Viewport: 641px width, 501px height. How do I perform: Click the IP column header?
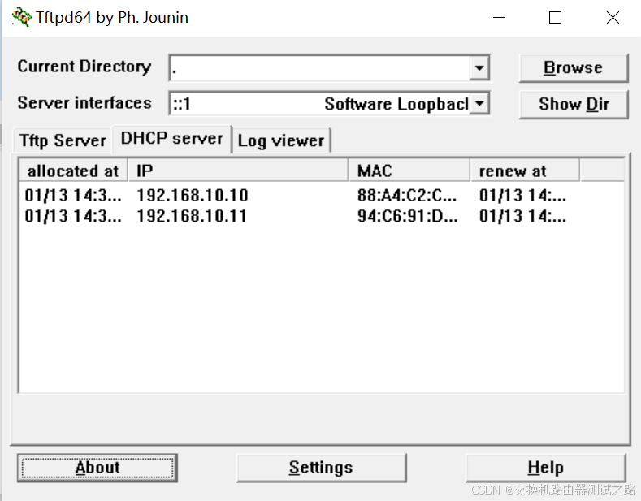[x=238, y=171]
